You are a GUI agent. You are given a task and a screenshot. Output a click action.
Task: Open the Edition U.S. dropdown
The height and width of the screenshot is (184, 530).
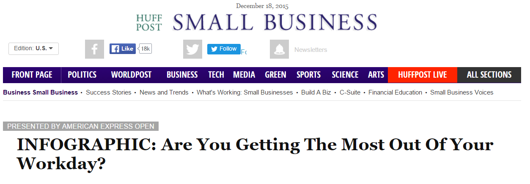click(33, 49)
